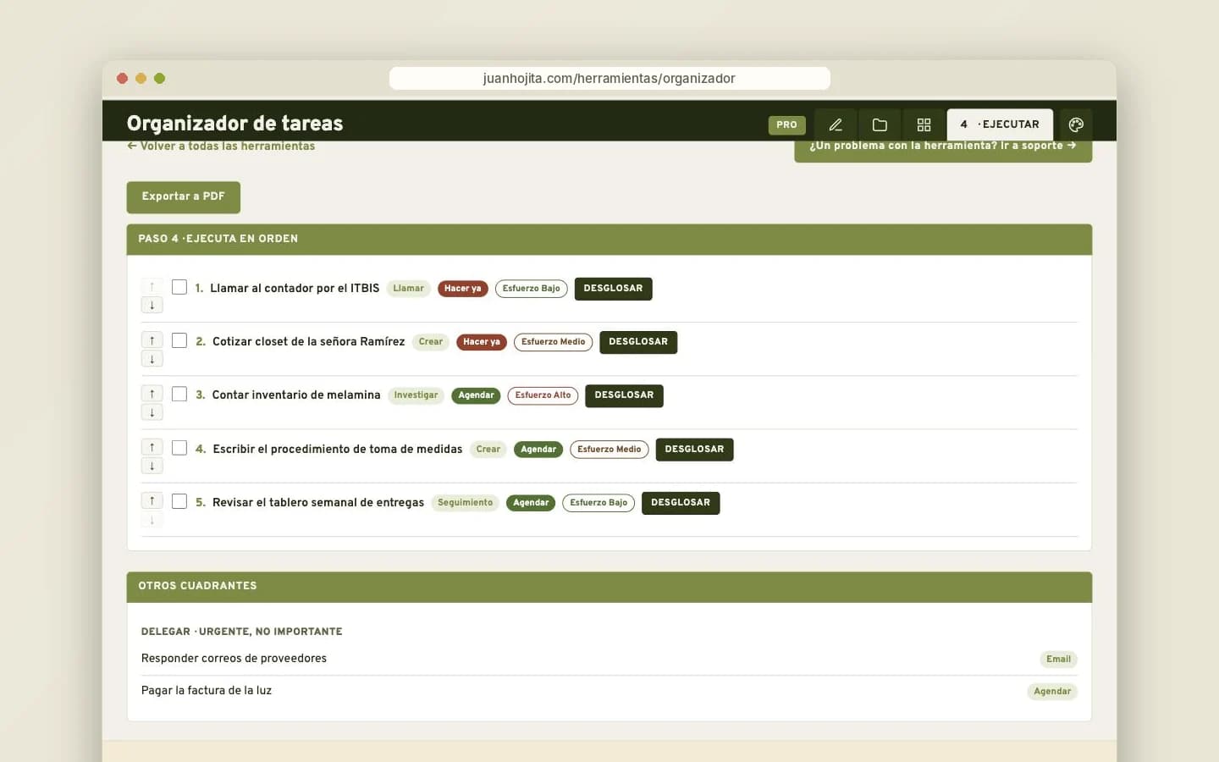Export the task list to PDF
This screenshot has width=1219, height=762.
(184, 196)
